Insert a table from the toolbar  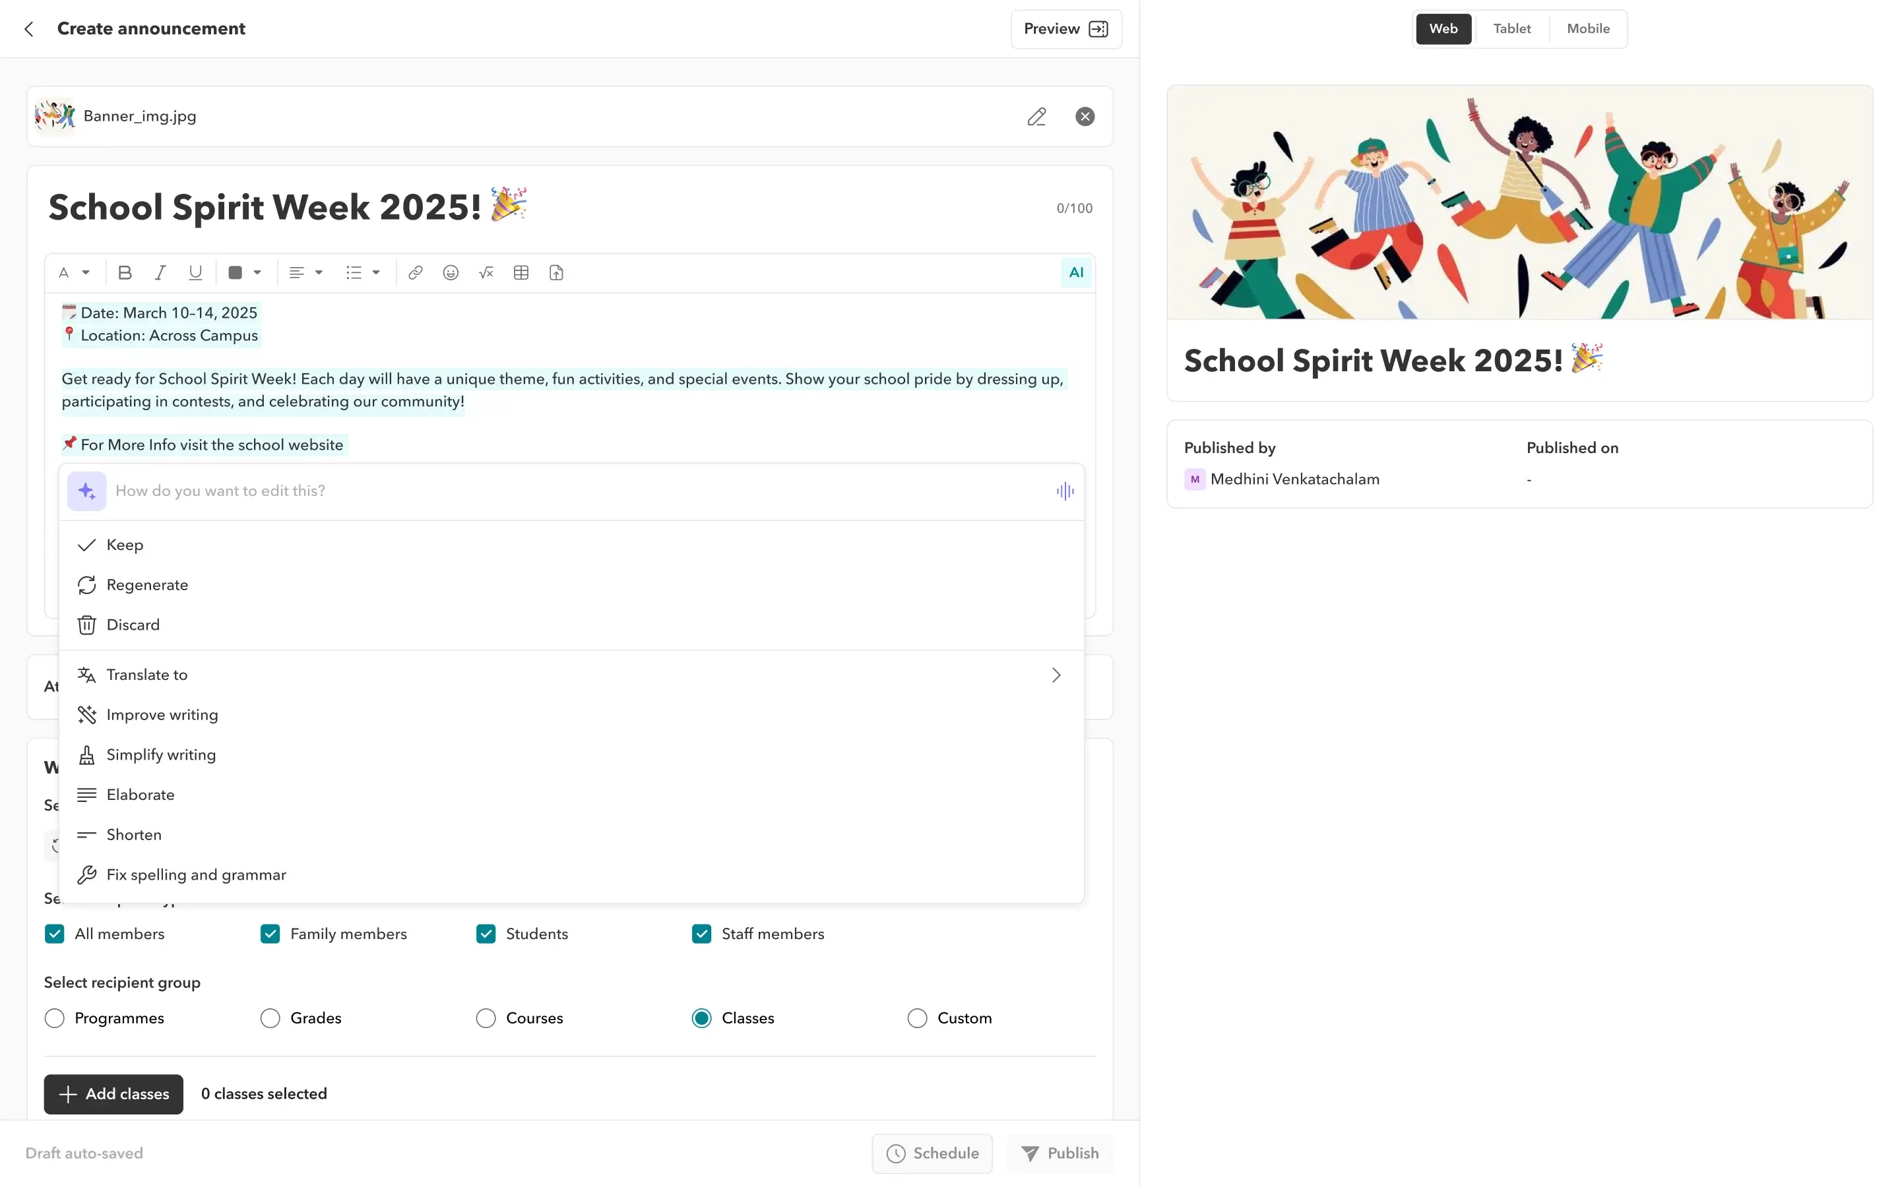click(x=521, y=272)
